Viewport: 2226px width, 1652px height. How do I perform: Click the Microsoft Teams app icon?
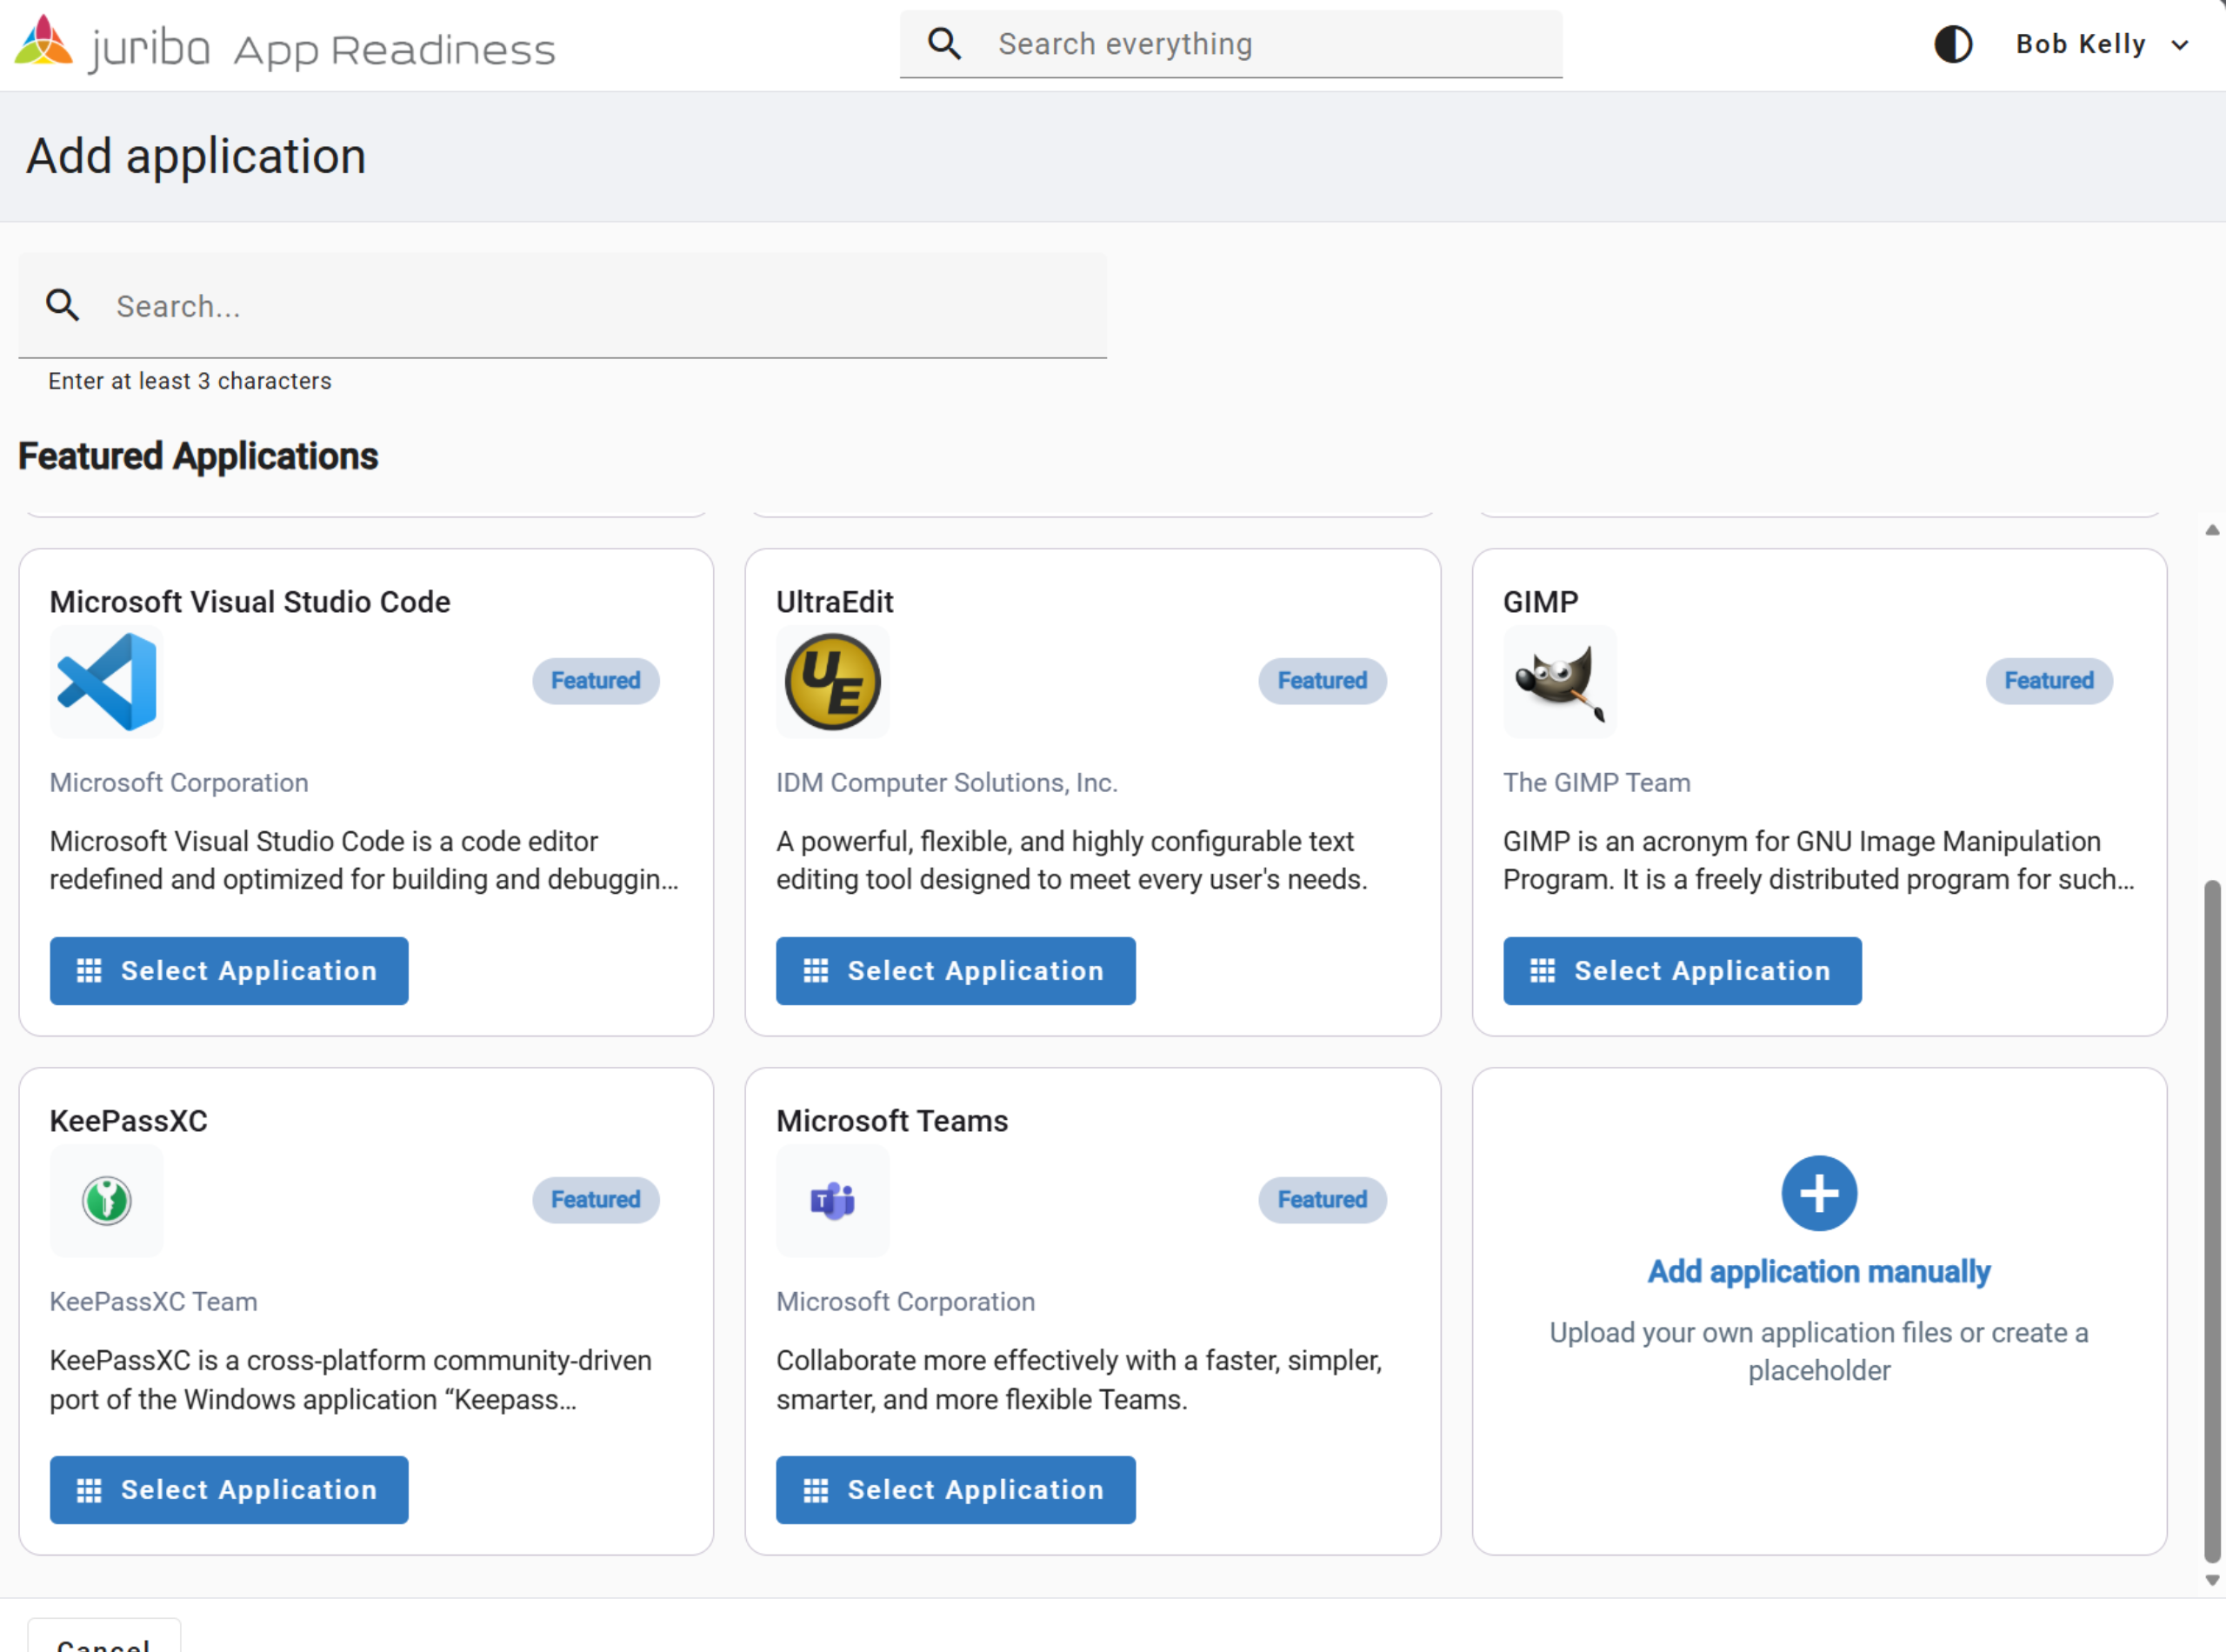tap(832, 1200)
